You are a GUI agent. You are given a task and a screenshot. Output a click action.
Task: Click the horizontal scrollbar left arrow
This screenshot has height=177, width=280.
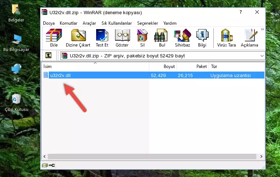click(45, 156)
